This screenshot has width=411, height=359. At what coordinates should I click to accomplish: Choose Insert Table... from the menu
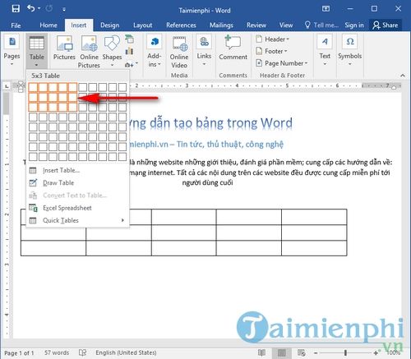pos(77,170)
